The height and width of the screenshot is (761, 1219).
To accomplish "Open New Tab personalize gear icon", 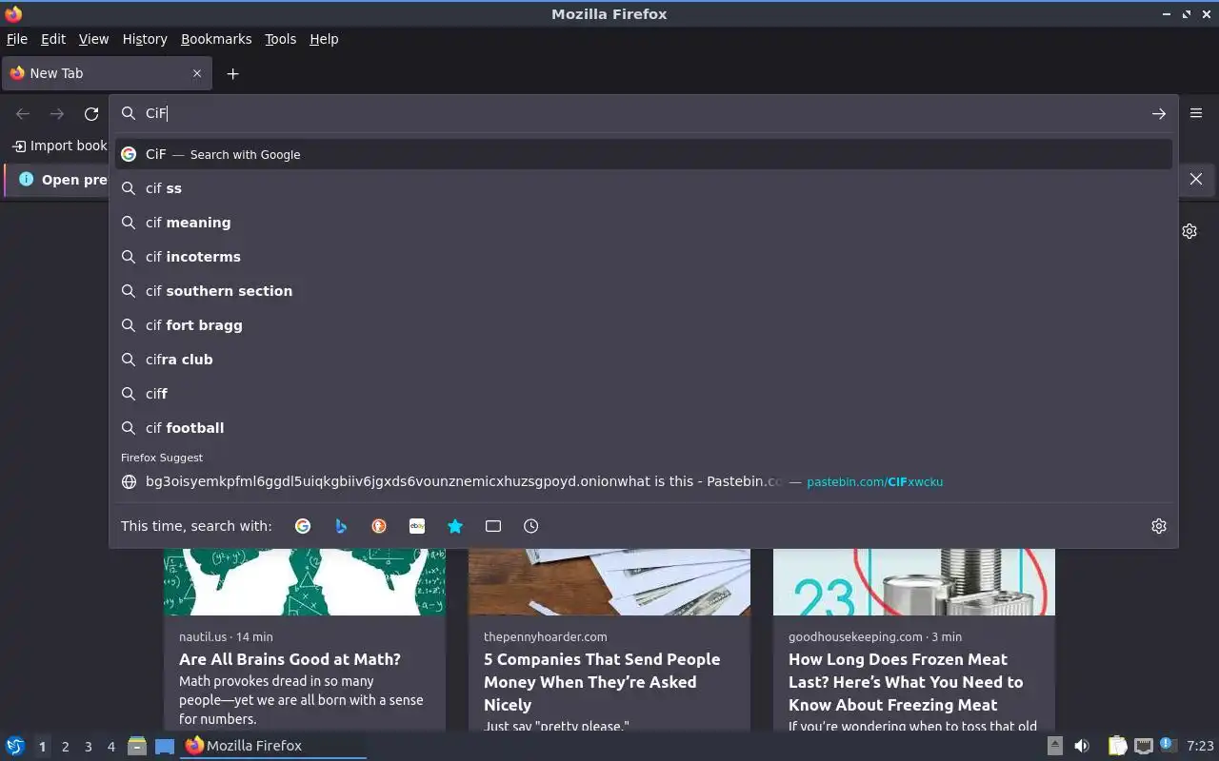I will (x=1189, y=231).
